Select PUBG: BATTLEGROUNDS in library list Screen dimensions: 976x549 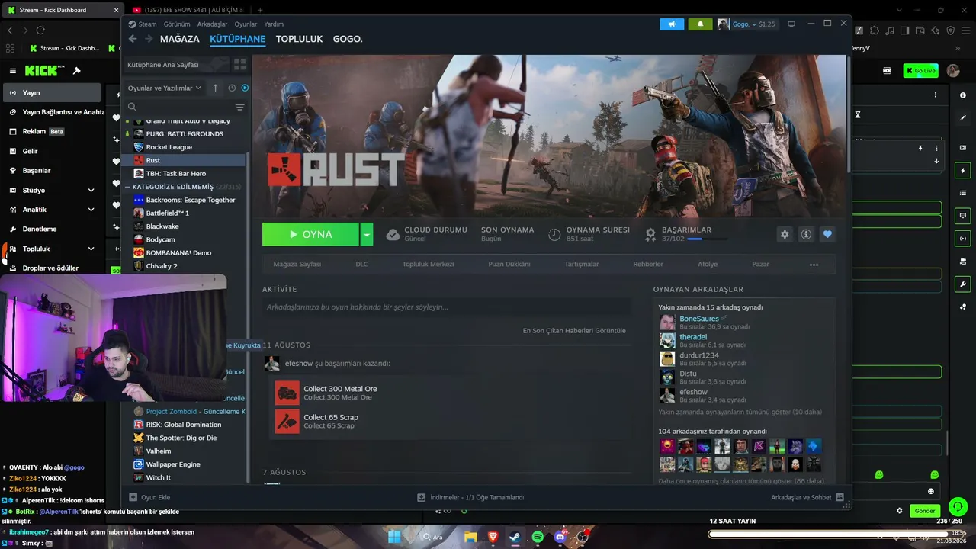point(185,134)
